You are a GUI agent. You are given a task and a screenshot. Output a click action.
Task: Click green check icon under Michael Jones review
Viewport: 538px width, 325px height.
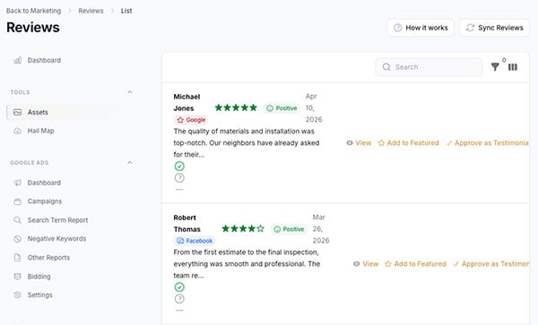(179, 167)
